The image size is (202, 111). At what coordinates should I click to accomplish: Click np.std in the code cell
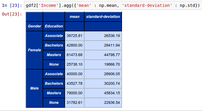pos(187,5)
